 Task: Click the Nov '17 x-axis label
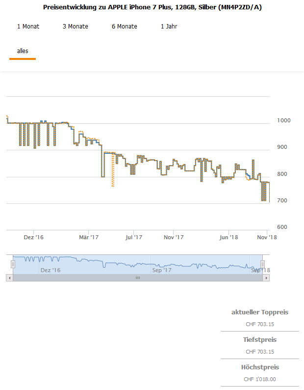point(174,237)
